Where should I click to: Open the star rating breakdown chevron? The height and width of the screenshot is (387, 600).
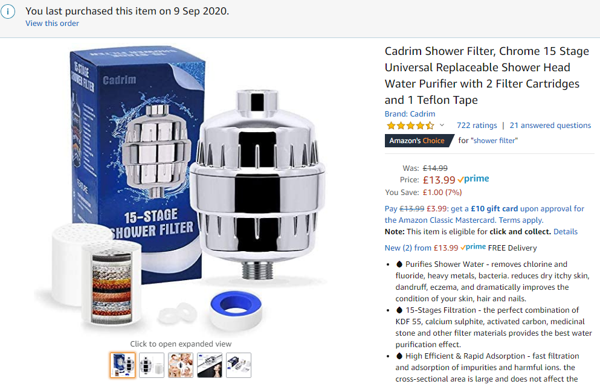click(442, 125)
